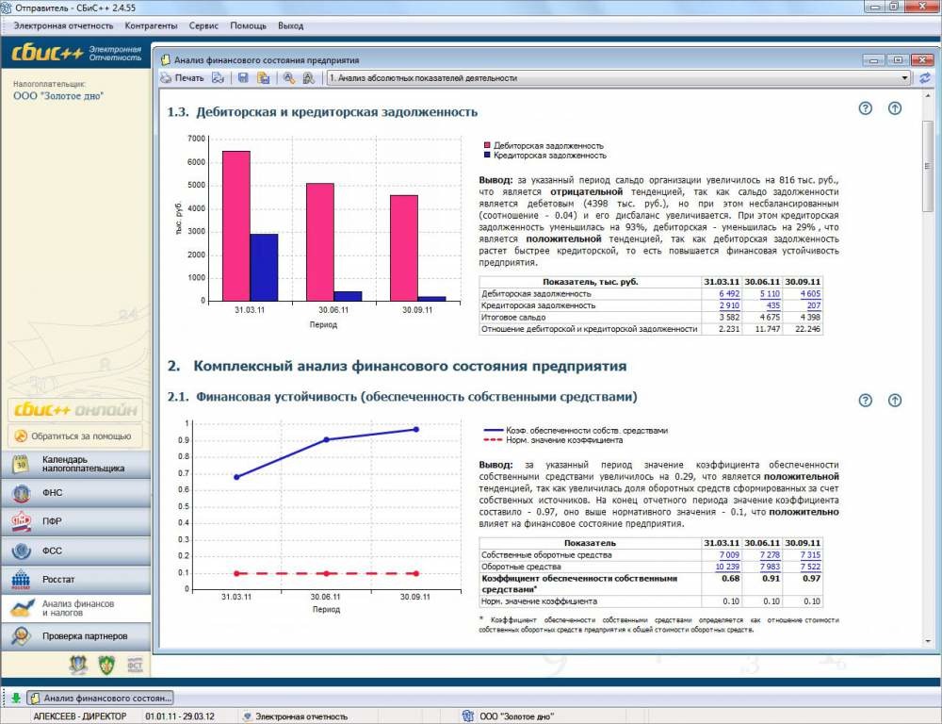Click the search document icon in toolbar
942x724 pixels.
coord(309,78)
